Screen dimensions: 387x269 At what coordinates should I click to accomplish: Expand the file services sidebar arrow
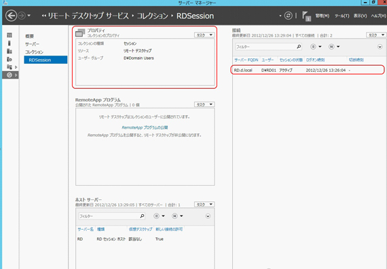pyautogui.click(x=16, y=67)
